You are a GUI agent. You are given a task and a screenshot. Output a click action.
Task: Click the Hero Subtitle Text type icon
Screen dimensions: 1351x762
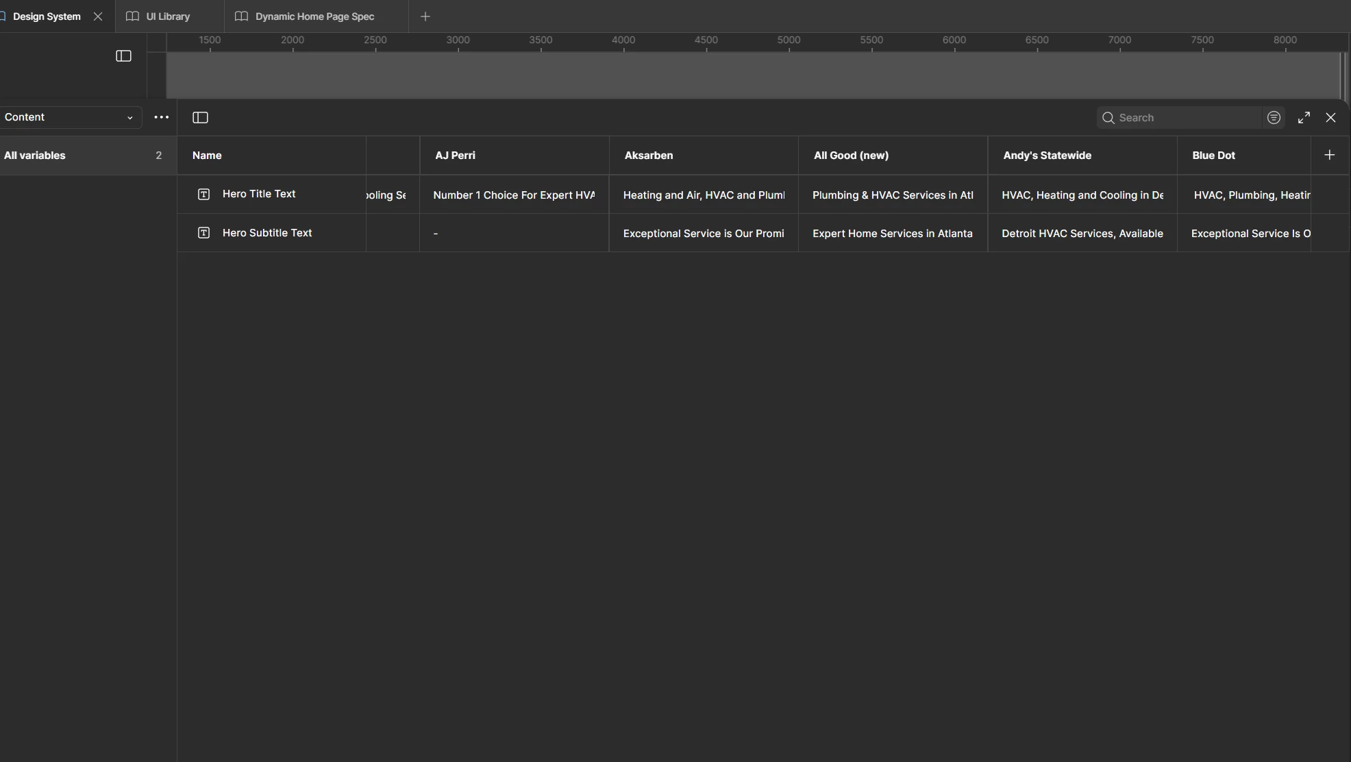point(203,233)
